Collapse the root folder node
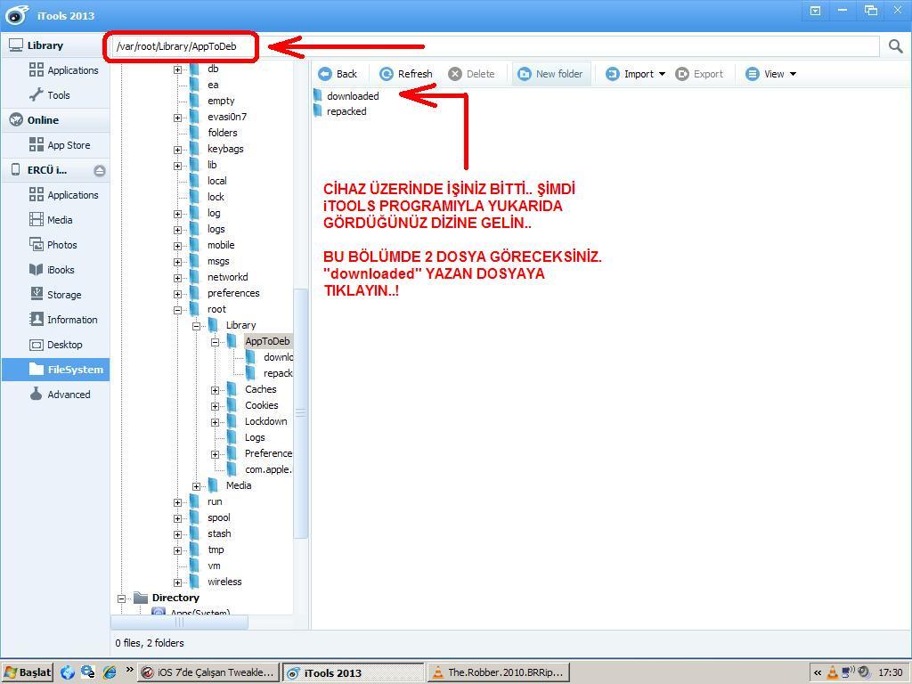Image resolution: width=912 pixels, height=684 pixels. 177,310
